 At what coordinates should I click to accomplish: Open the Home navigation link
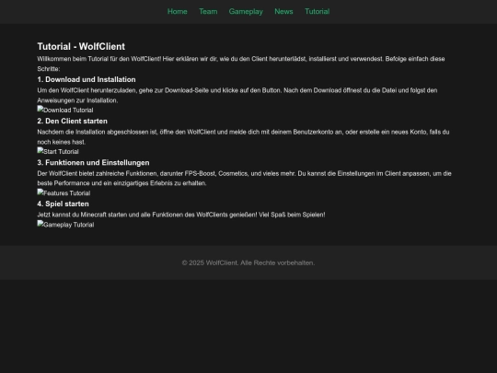click(x=178, y=11)
